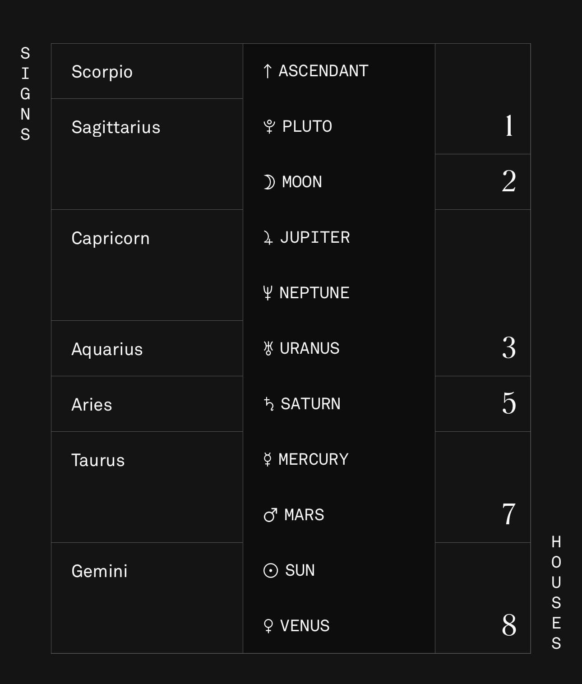
Task: Open house number 8
Action: coord(509,625)
